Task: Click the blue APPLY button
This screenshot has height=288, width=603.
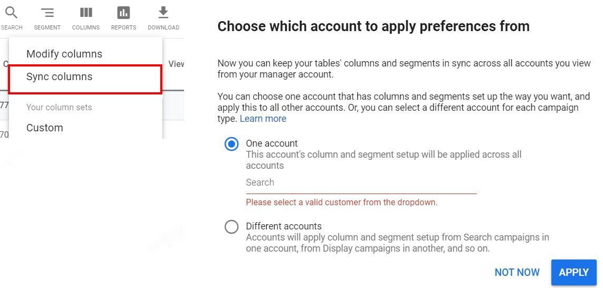Action: point(573,272)
